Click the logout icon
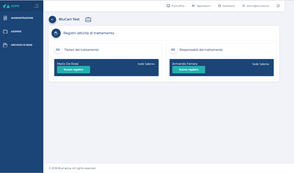 pos(278,6)
